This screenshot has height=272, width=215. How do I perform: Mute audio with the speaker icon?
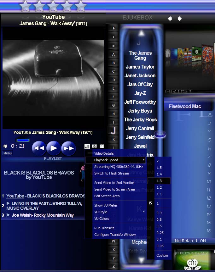pos(5,146)
